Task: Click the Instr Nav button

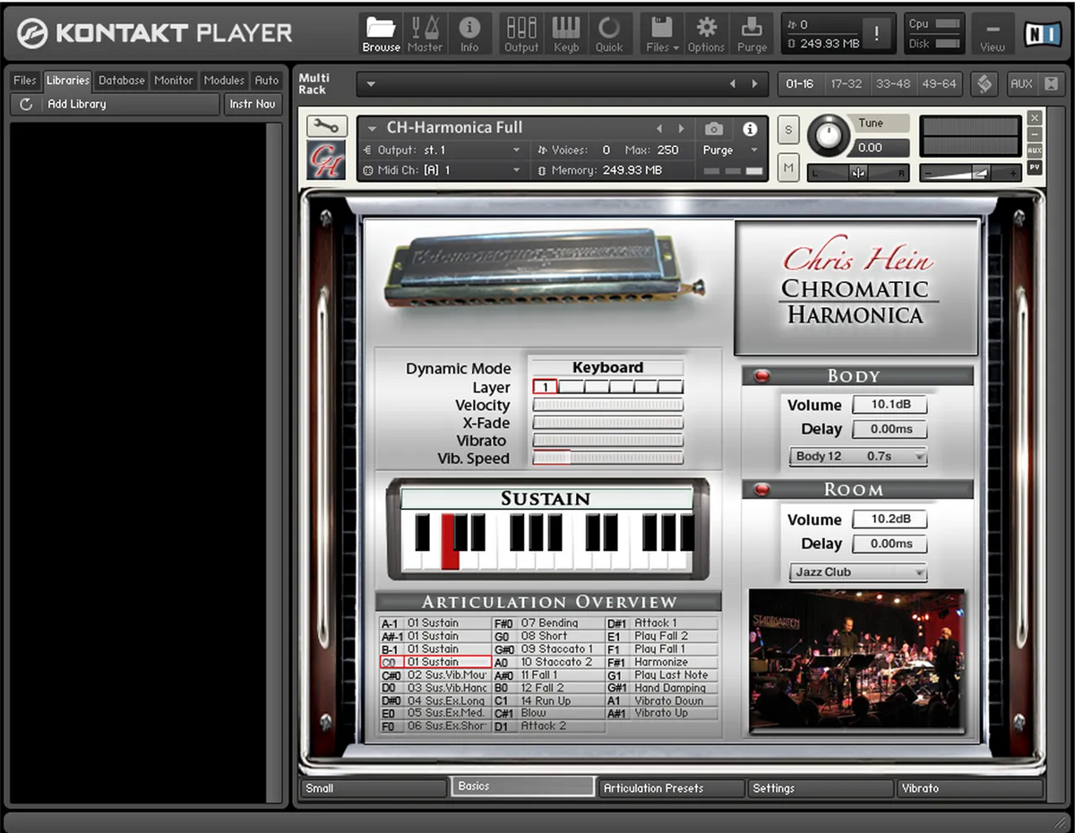Action: coord(253,104)
